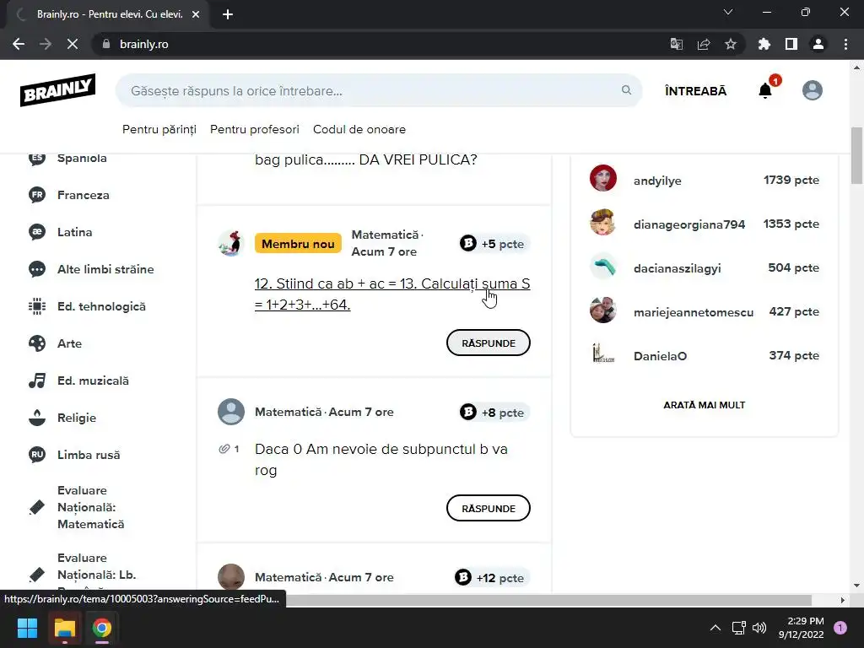864x648 pixels.
Task: Click Chrome translate page icon
Action: [x=676, y=44]
